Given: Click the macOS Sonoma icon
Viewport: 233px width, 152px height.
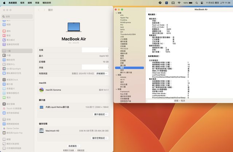Looking at the screenshot, I should (42, 90).
